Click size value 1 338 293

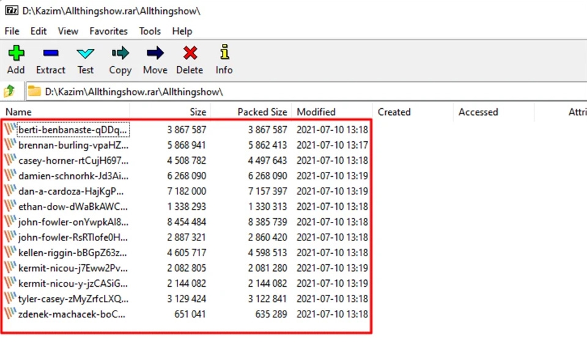(x=186, y=207)
